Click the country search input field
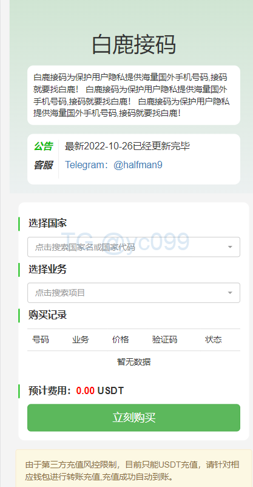Viewport: 253px width, 487px height. coord(134,247)
